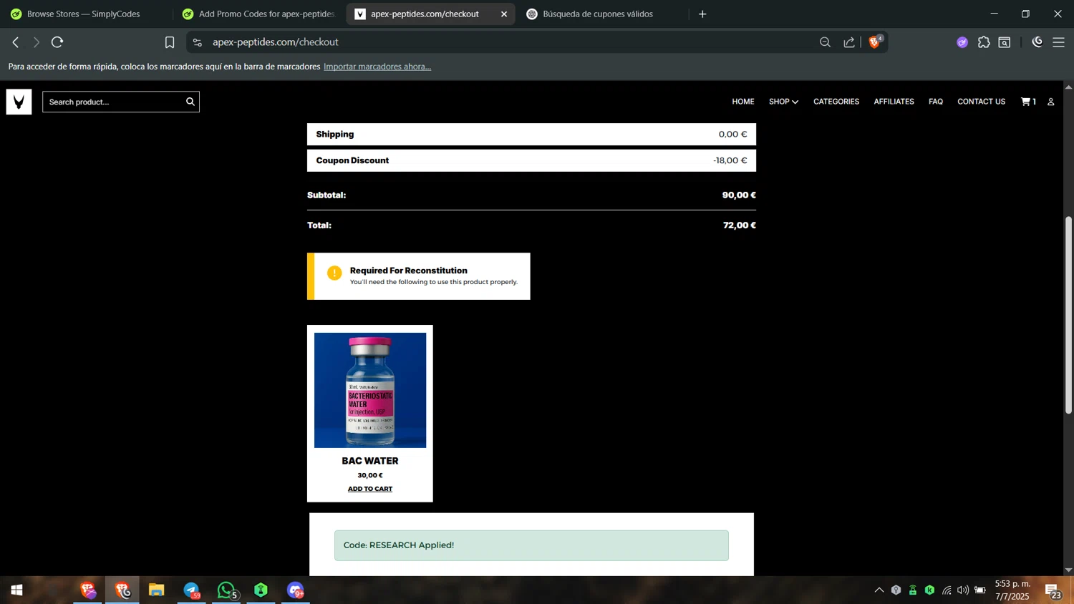Click the VPN crescent icon in the toolbar
This screenshot has height=604, width=1074.
1037,42
